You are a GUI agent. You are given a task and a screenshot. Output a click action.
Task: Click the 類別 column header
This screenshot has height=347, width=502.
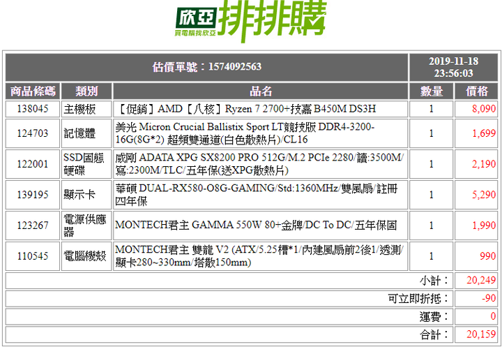click(86, 91)
